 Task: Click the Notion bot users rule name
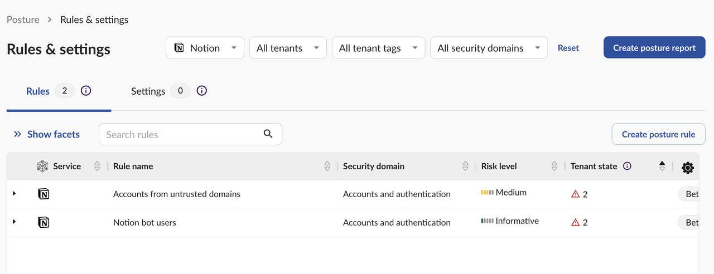click(144, 222)
